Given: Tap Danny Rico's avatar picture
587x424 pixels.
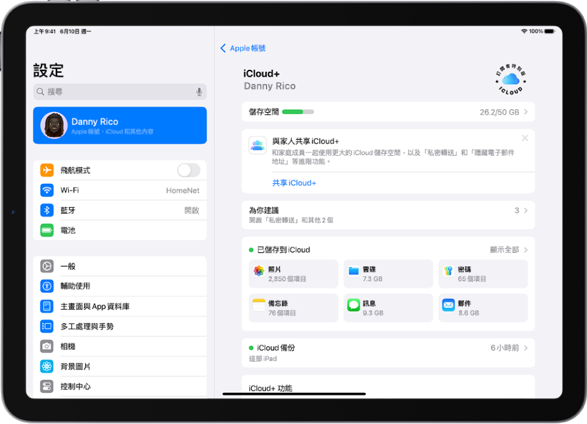Looking at the screenshot, I should (54, 126).
